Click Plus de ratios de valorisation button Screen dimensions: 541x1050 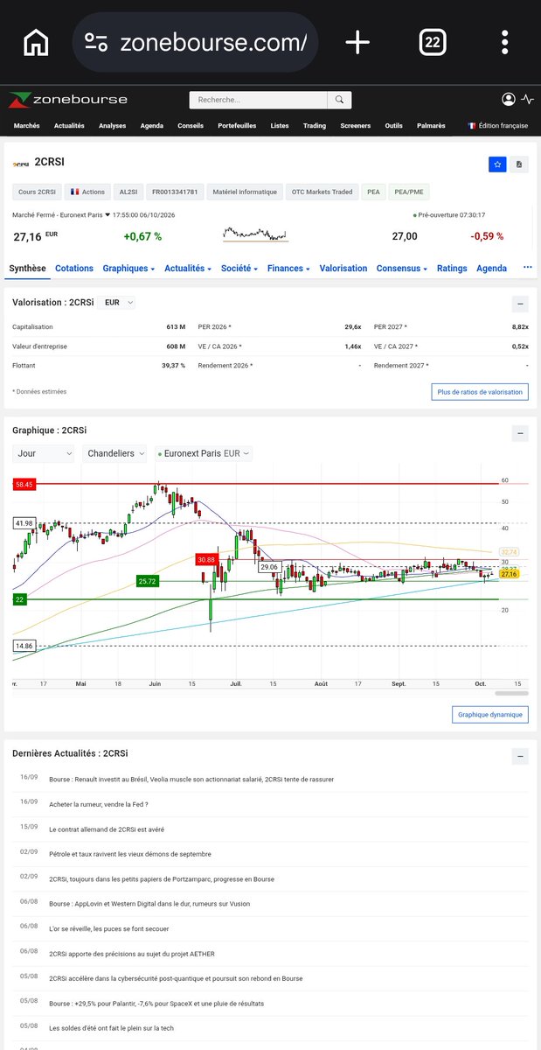coord(480,392)
